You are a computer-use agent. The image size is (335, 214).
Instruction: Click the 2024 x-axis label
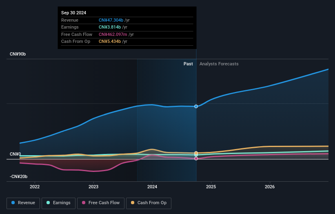[152, 187]
